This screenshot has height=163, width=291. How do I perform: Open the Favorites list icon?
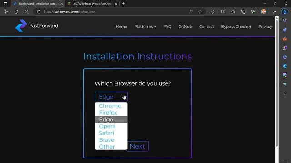[x=233, y=11]
